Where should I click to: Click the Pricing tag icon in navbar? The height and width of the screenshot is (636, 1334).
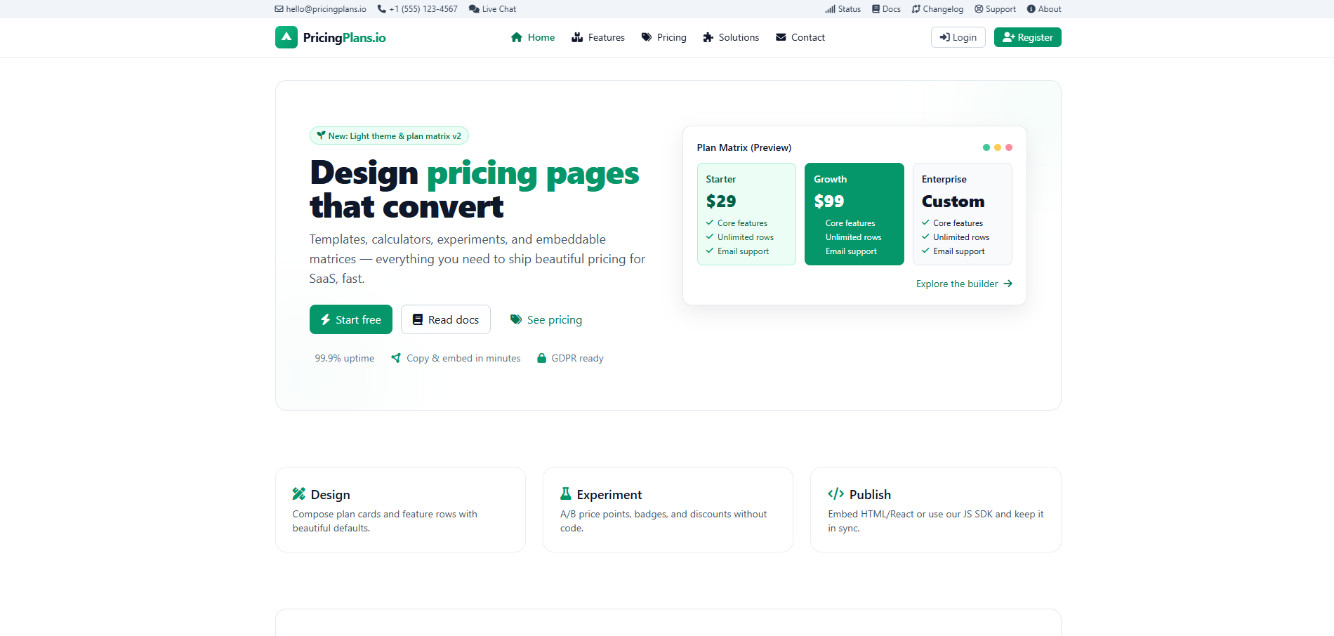647,37
